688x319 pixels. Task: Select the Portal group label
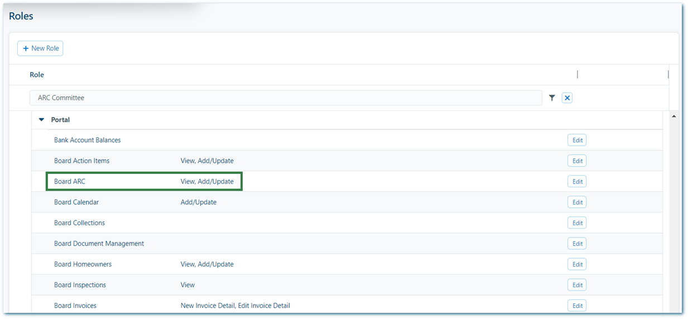point(60,120)
